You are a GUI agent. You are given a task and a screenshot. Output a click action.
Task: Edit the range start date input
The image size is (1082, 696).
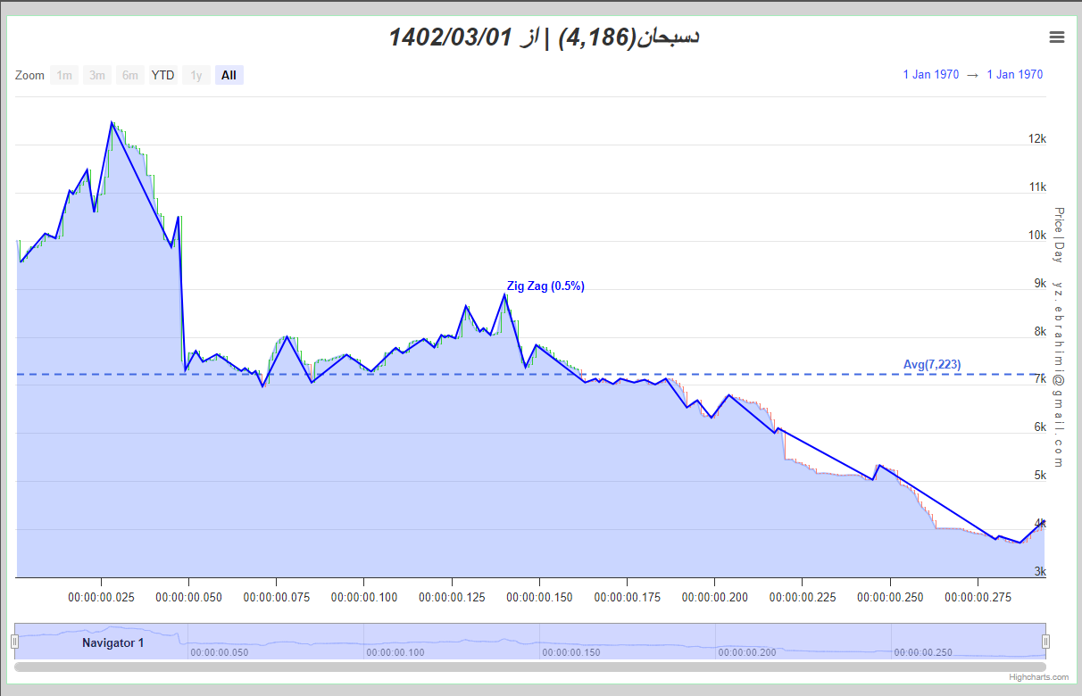931,75
